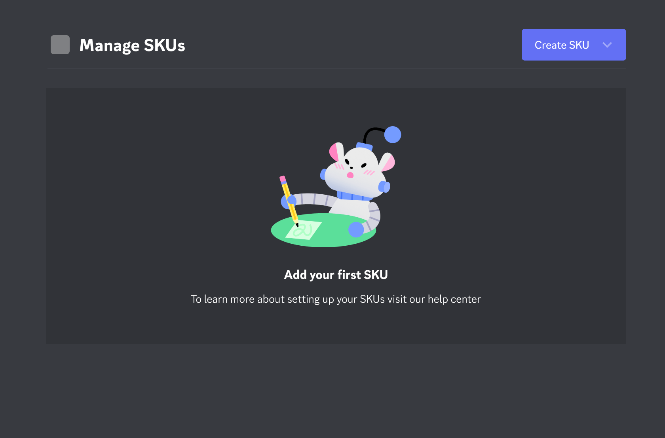Expand the Create SKU chevron arrow
The width and height of the screenshot is (665, 438).
click(607, 45)
